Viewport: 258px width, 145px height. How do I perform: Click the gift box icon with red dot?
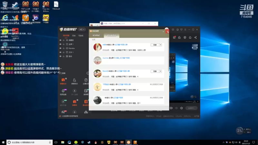point(174,37)
